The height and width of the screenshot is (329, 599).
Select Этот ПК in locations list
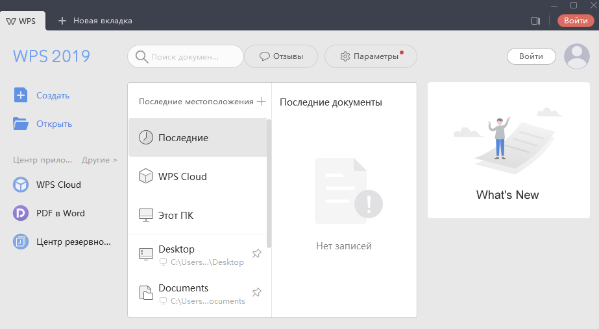click(x=176, y=215)
